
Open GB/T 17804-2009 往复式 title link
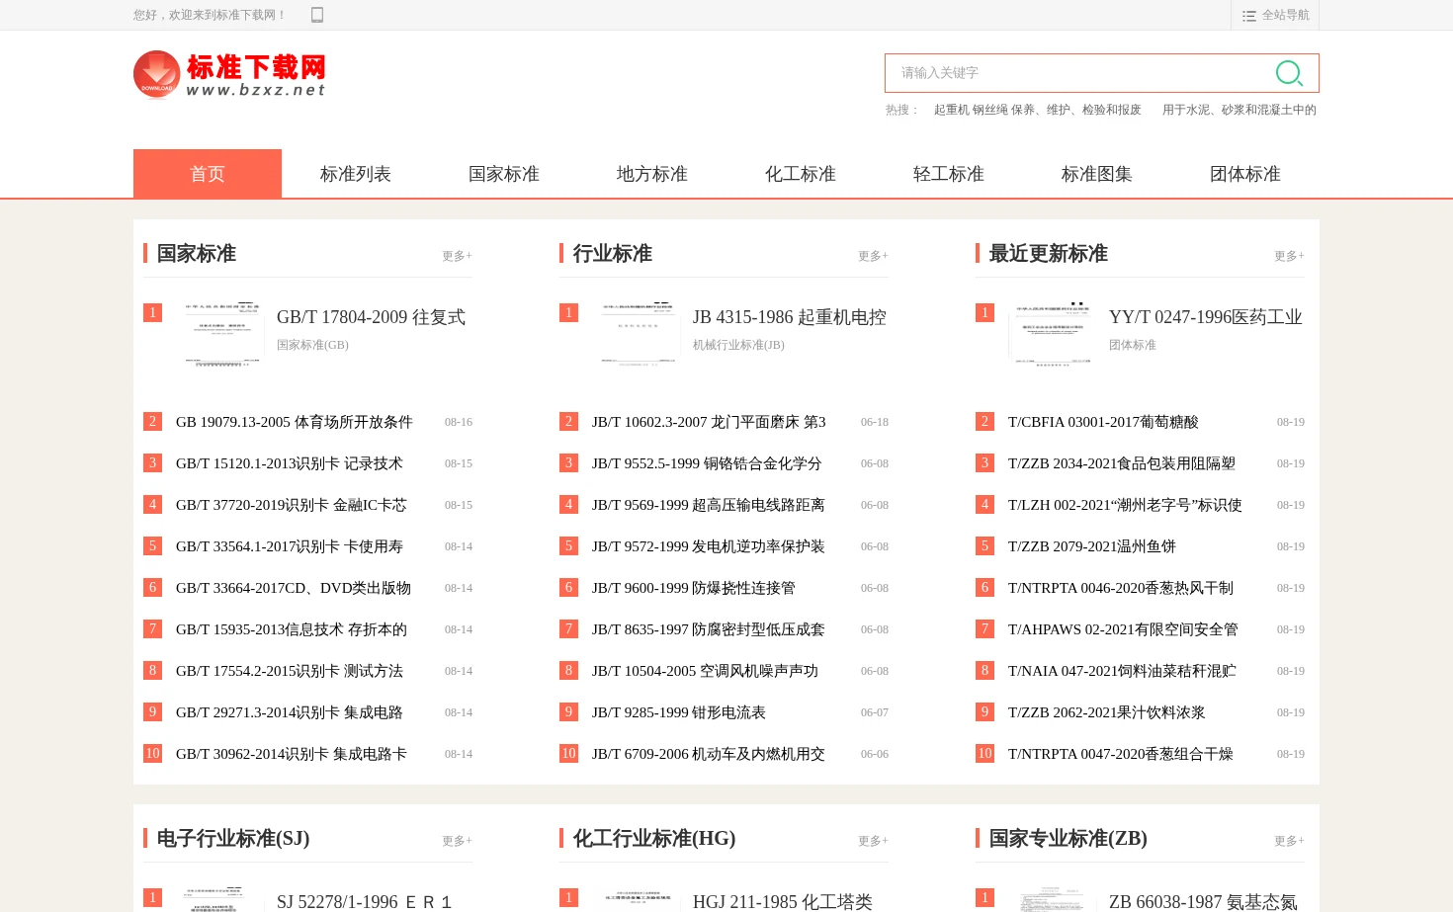(x=371, y=317)
